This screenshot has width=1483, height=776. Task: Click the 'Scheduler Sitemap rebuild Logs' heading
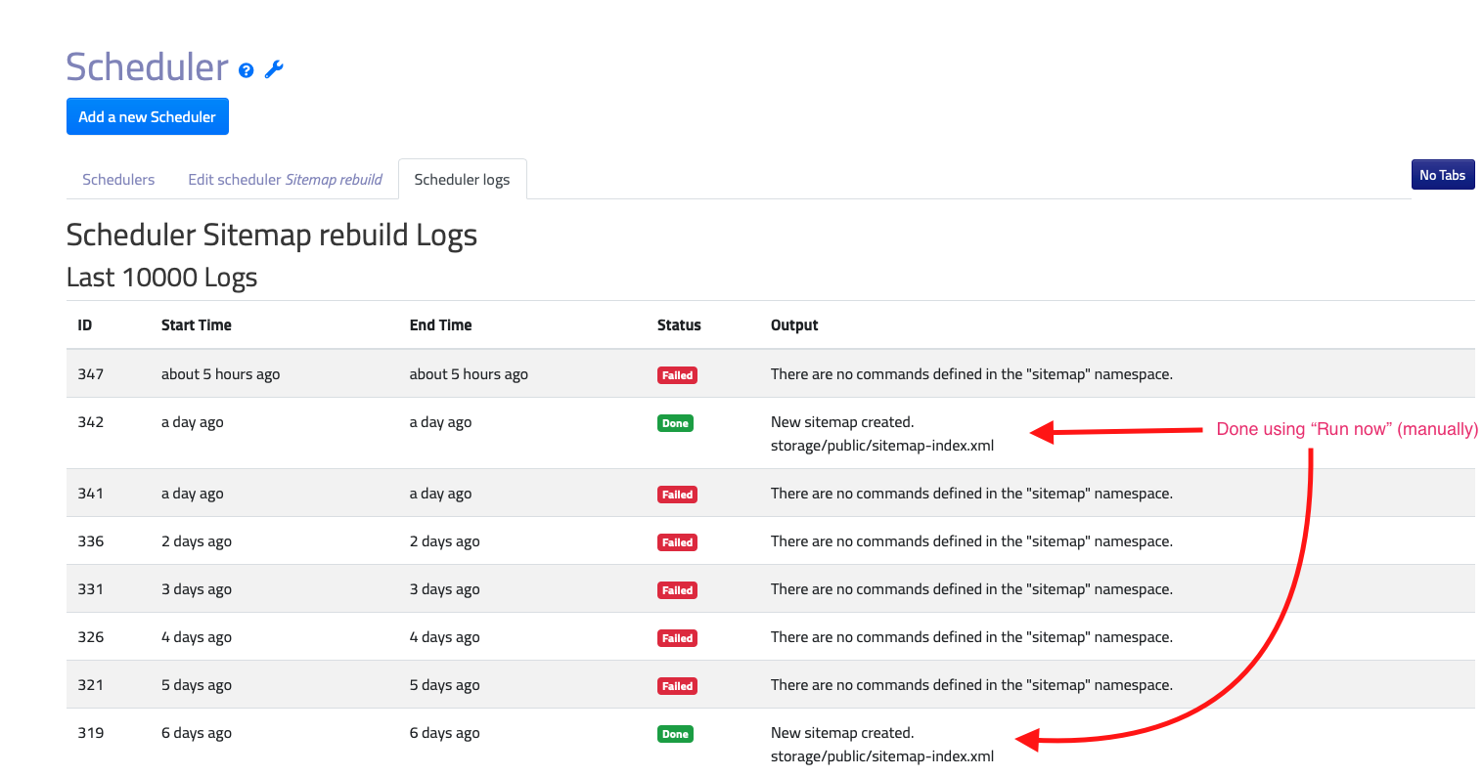point(272,236)
